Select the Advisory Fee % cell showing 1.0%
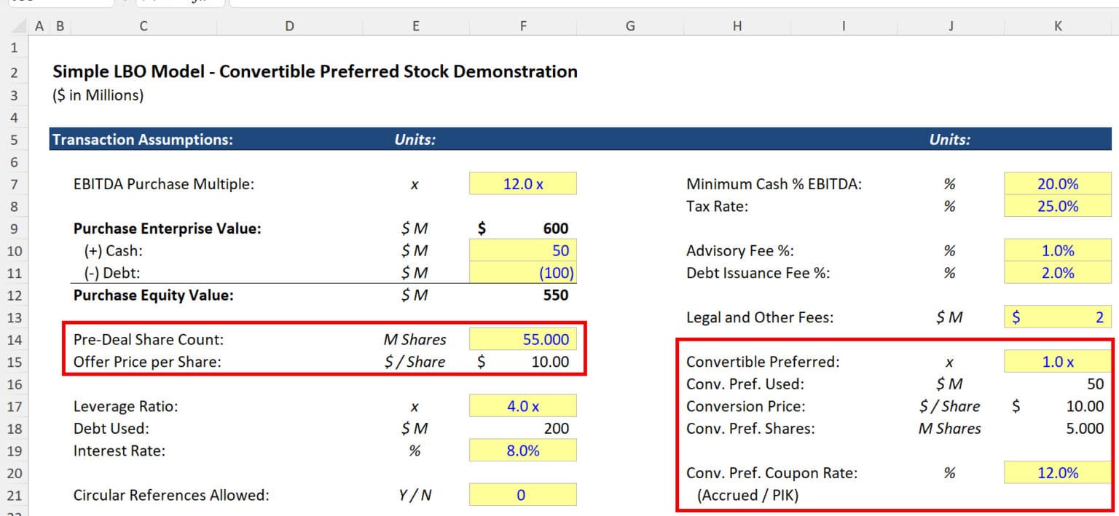This screenshot has width=1119, height=516. coord(1057,250)
